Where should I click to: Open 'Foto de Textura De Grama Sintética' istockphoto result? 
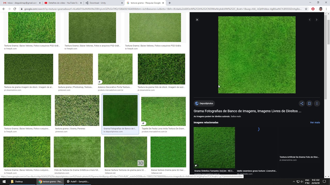[x=77, y=152]
